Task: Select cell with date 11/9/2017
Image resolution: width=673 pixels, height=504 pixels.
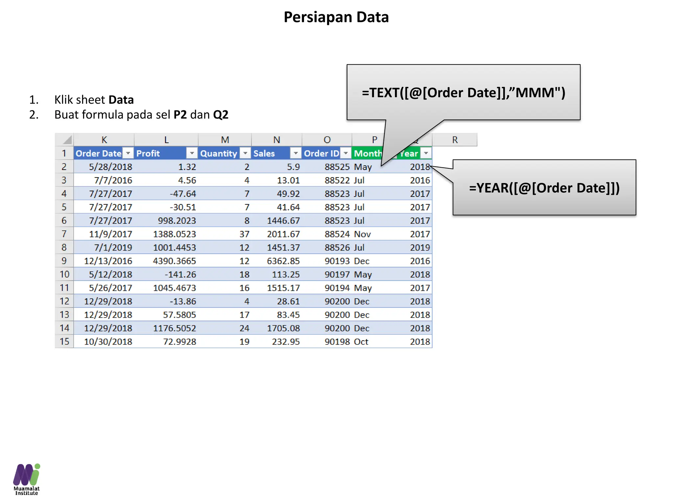Action: (104, 234)
